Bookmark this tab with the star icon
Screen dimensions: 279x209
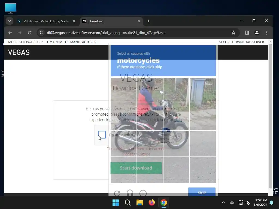(x=233, y=33)
